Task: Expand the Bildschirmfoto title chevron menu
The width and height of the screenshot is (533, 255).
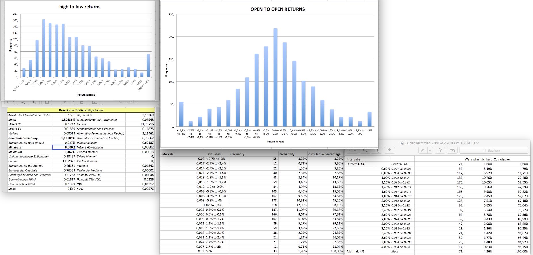Action: pyautogui.click(x=477, y=143)
